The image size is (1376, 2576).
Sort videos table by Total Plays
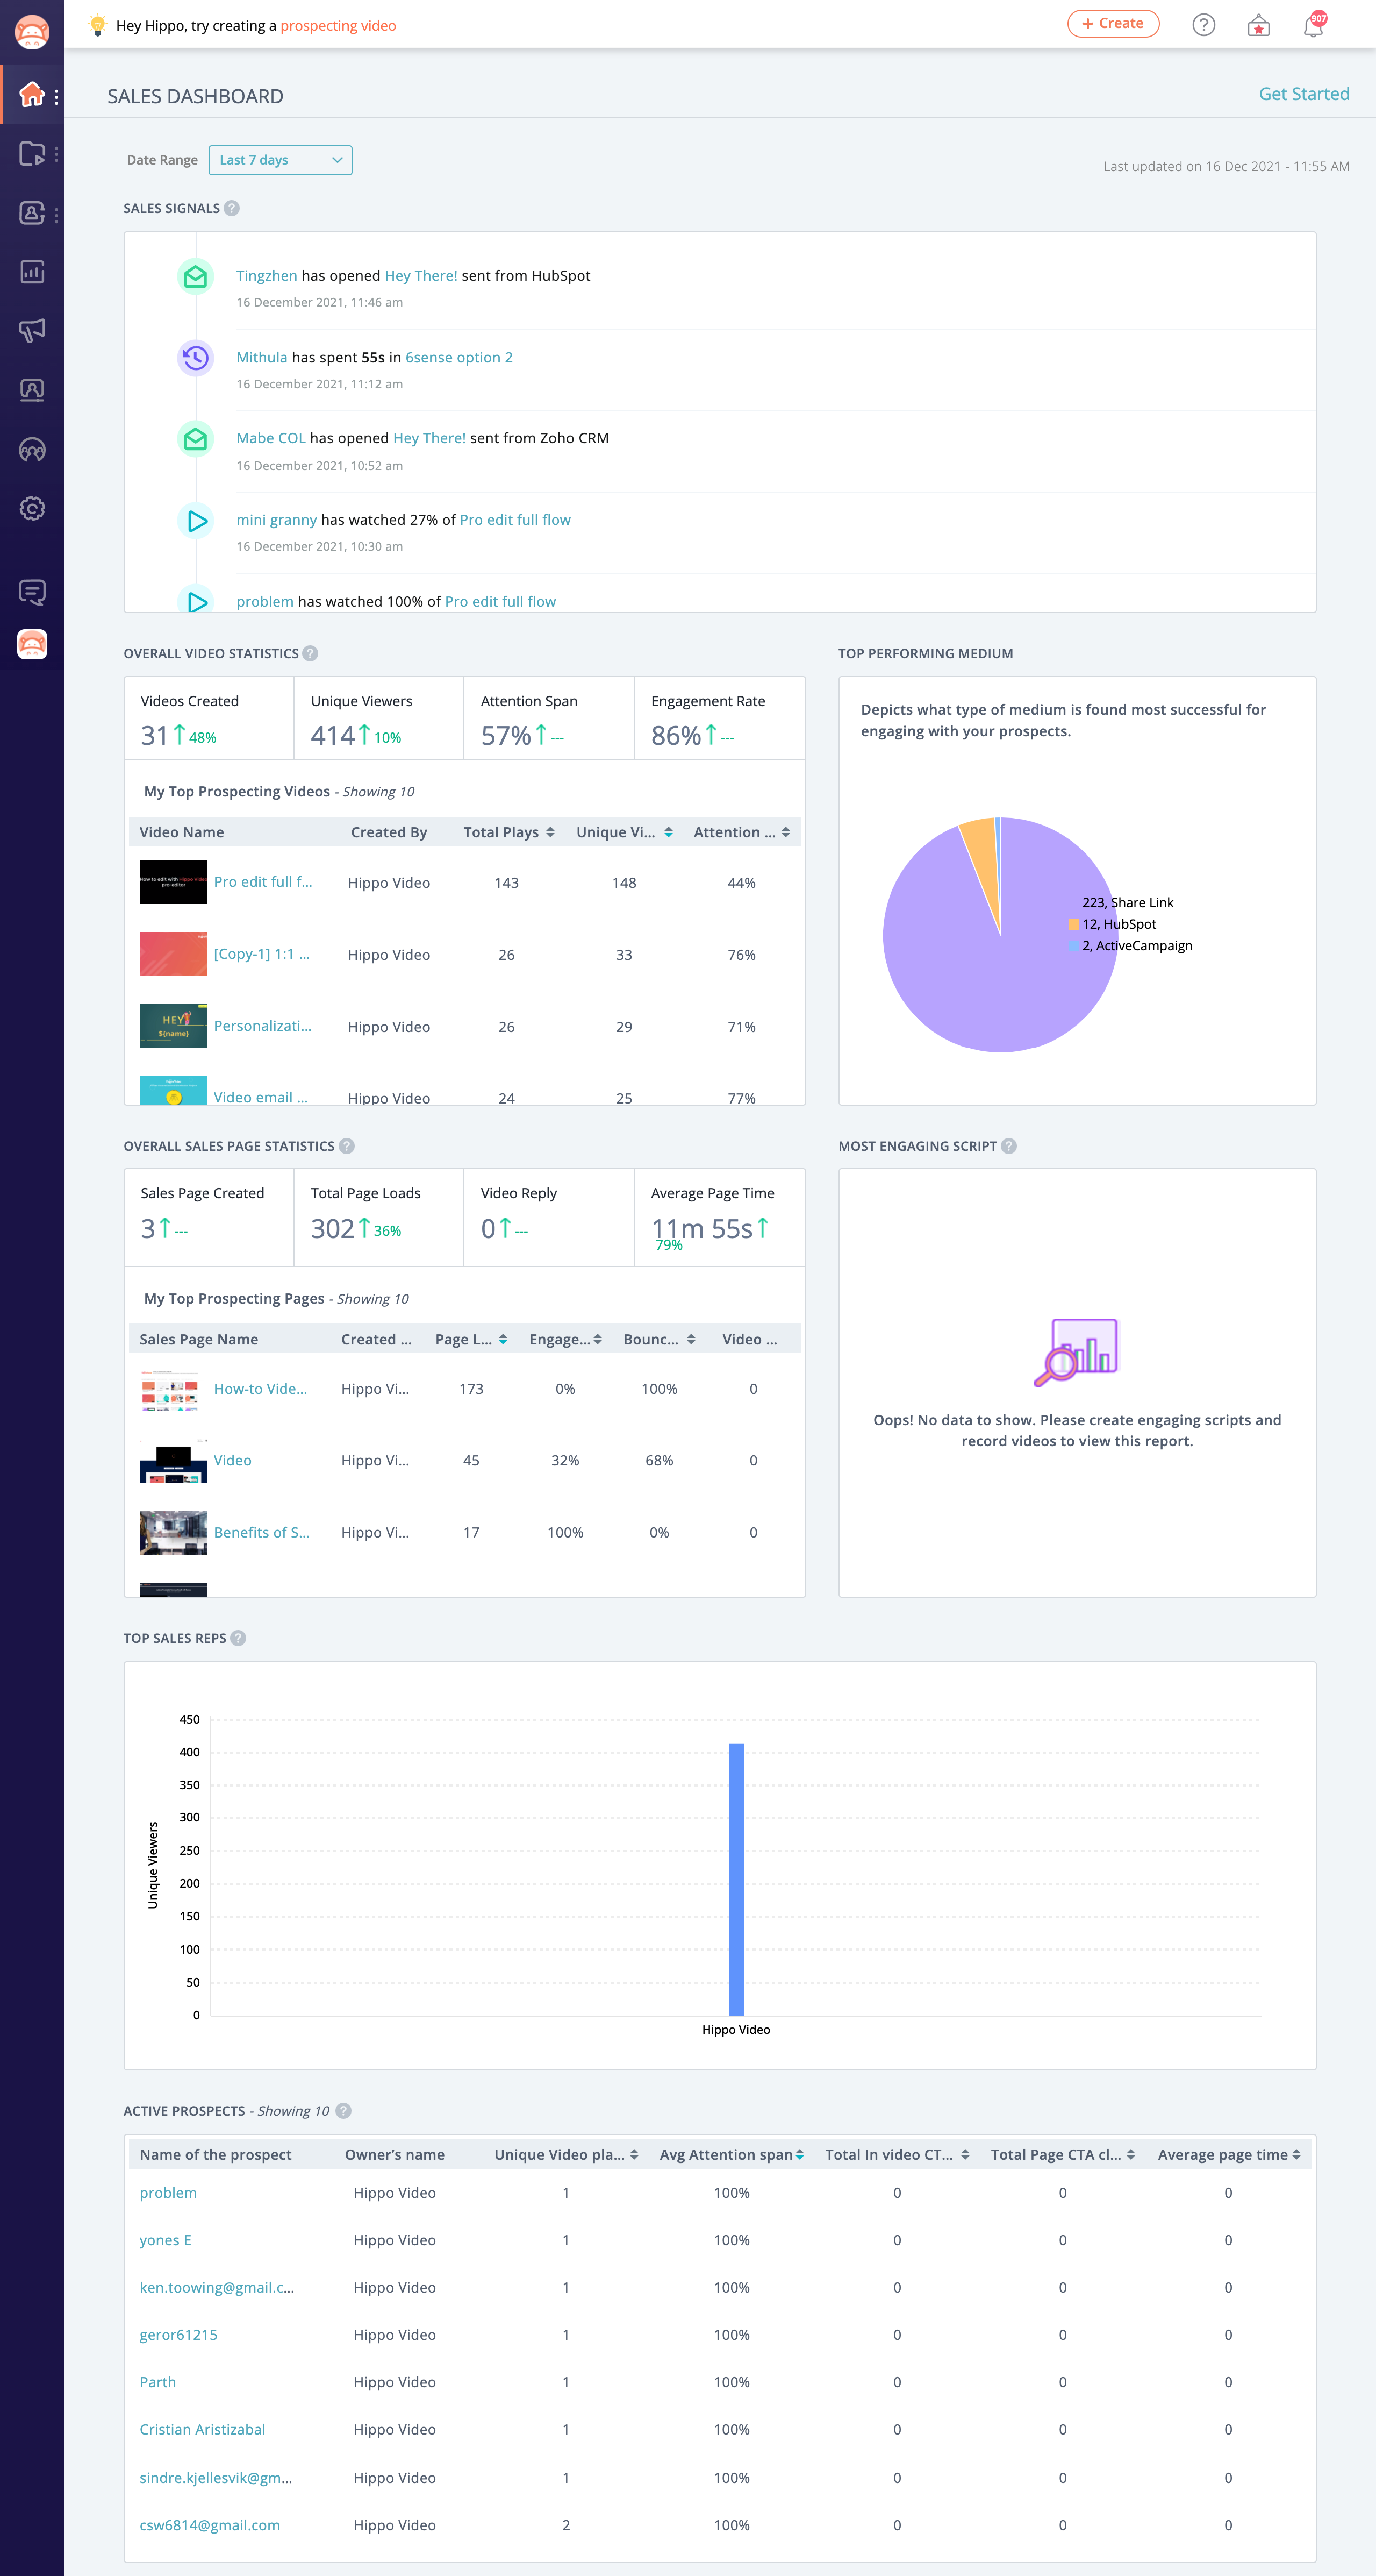(x=550, y=832)
